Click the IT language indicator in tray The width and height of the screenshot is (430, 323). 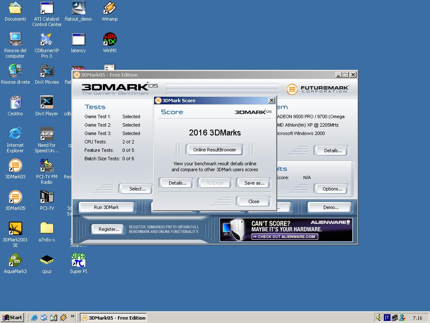(x=387, y=318)
